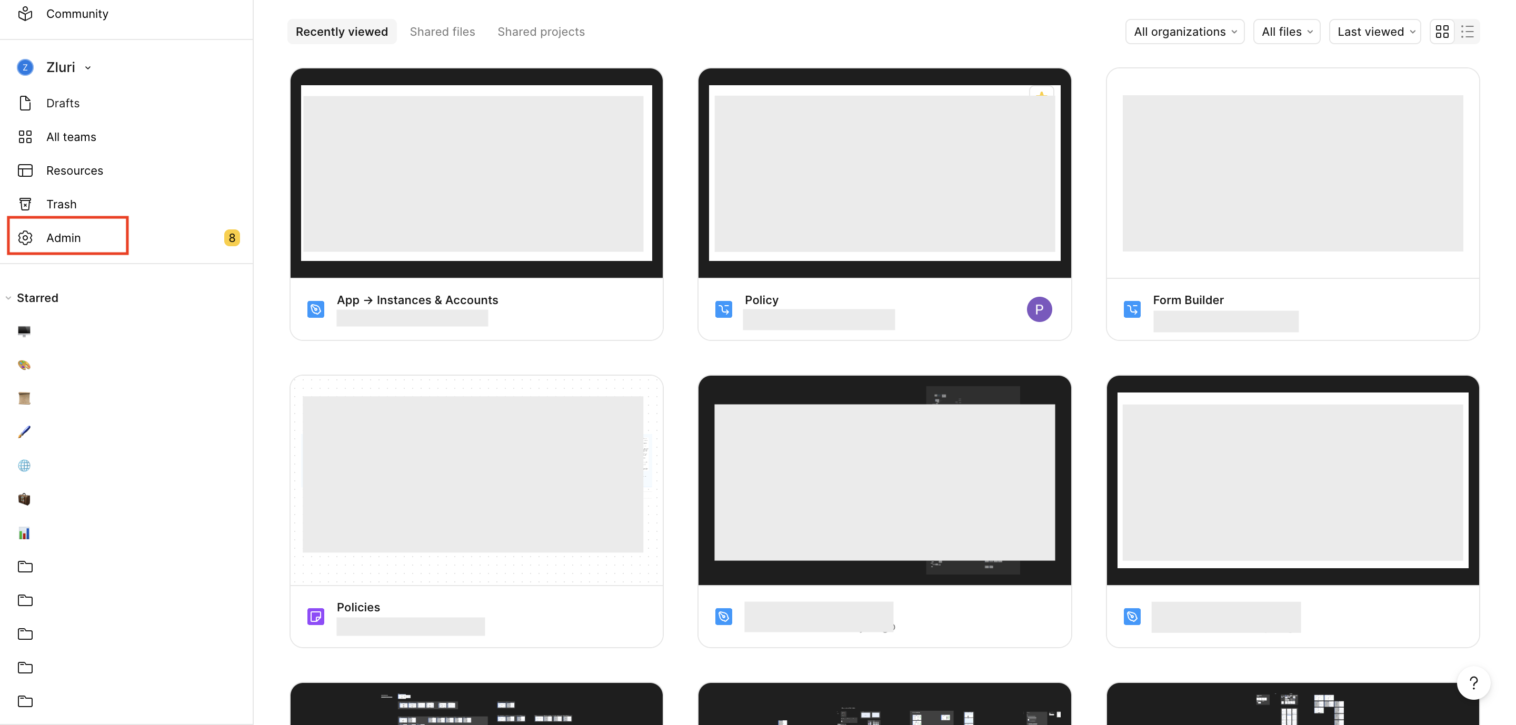Open Resources from the sidebar
The width and height of the screenshot is (1516, 725).
75,170
